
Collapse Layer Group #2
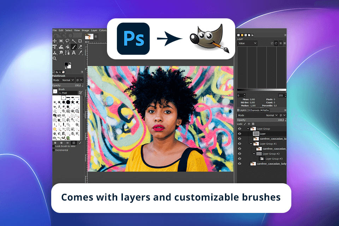[254, 154]
